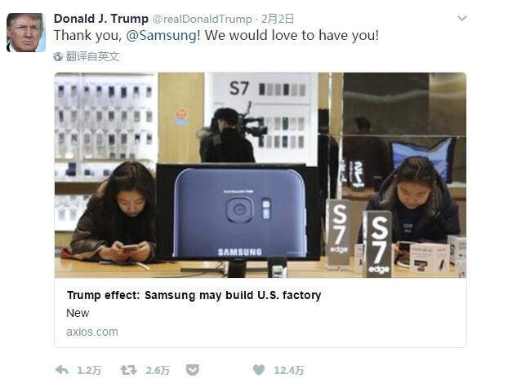The width and height of the screenshot is (512, 383).
Task: Click the 12.4万 likes count
Action: [x=288, y=370]
